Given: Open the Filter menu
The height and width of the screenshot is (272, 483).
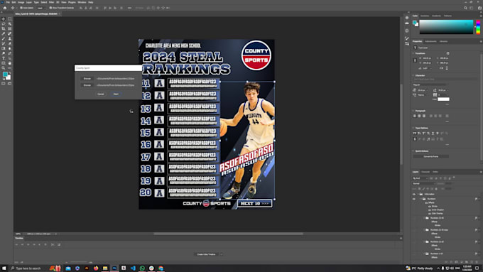Looking at the screenshot, I should (51, 2).
